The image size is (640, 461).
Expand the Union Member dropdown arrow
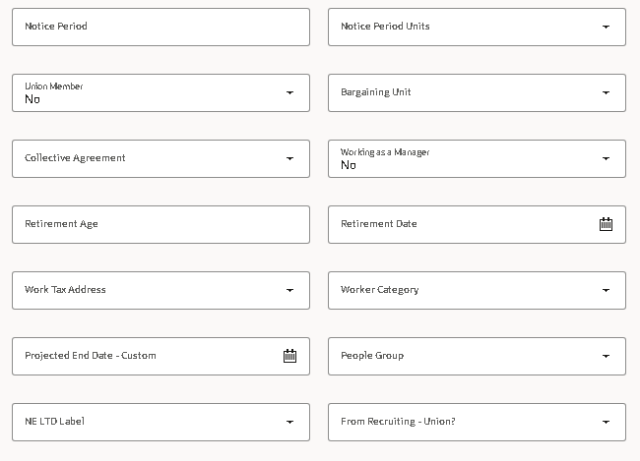click(289, 92)
